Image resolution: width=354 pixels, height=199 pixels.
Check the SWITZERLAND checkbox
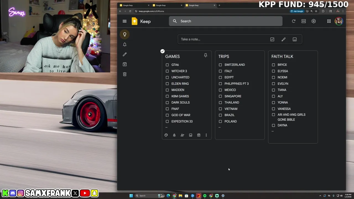tap(220, 65)
